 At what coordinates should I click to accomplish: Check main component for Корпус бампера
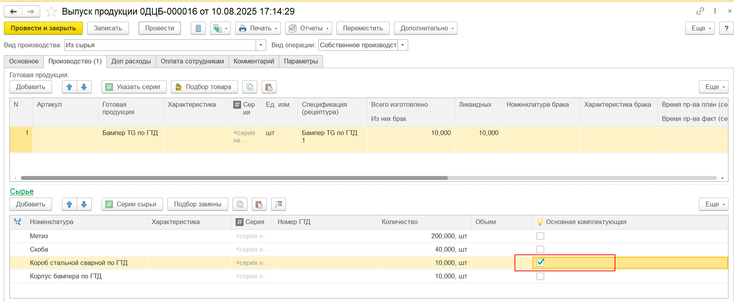point(540,276)
